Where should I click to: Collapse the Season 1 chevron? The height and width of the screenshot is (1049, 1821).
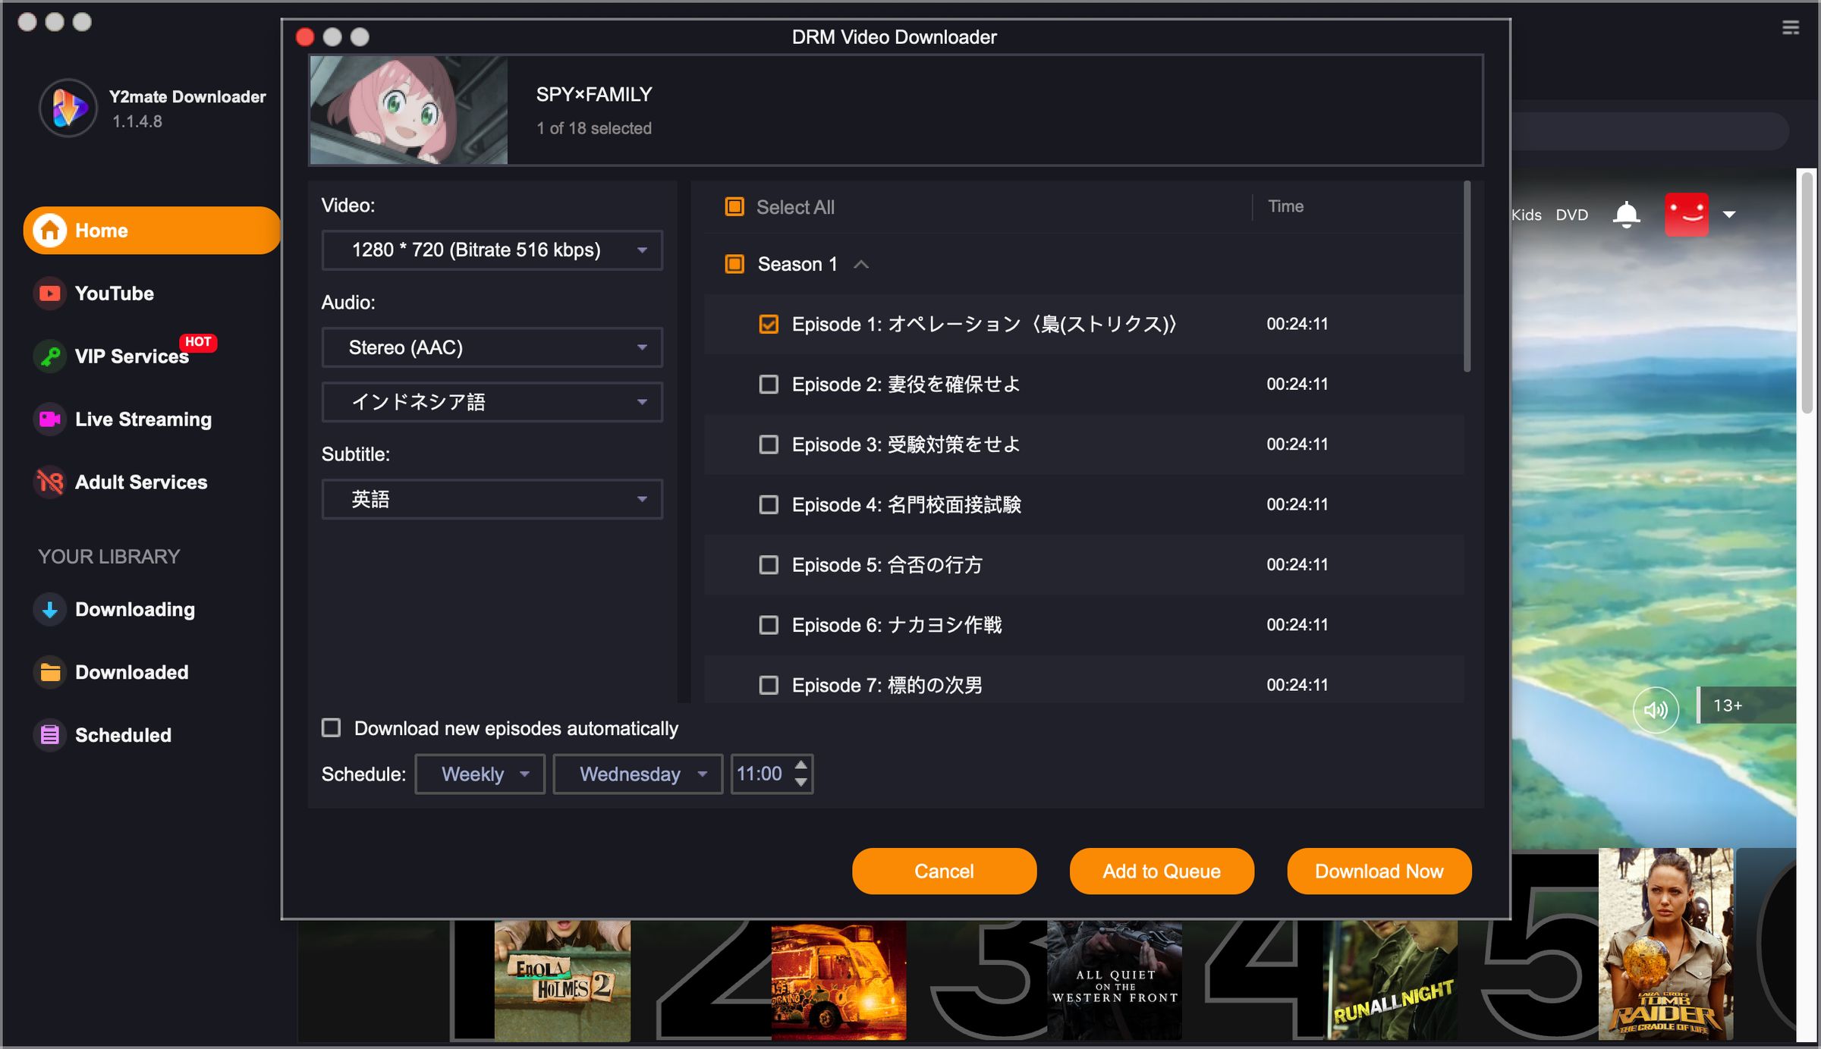(x=861, y=264)
